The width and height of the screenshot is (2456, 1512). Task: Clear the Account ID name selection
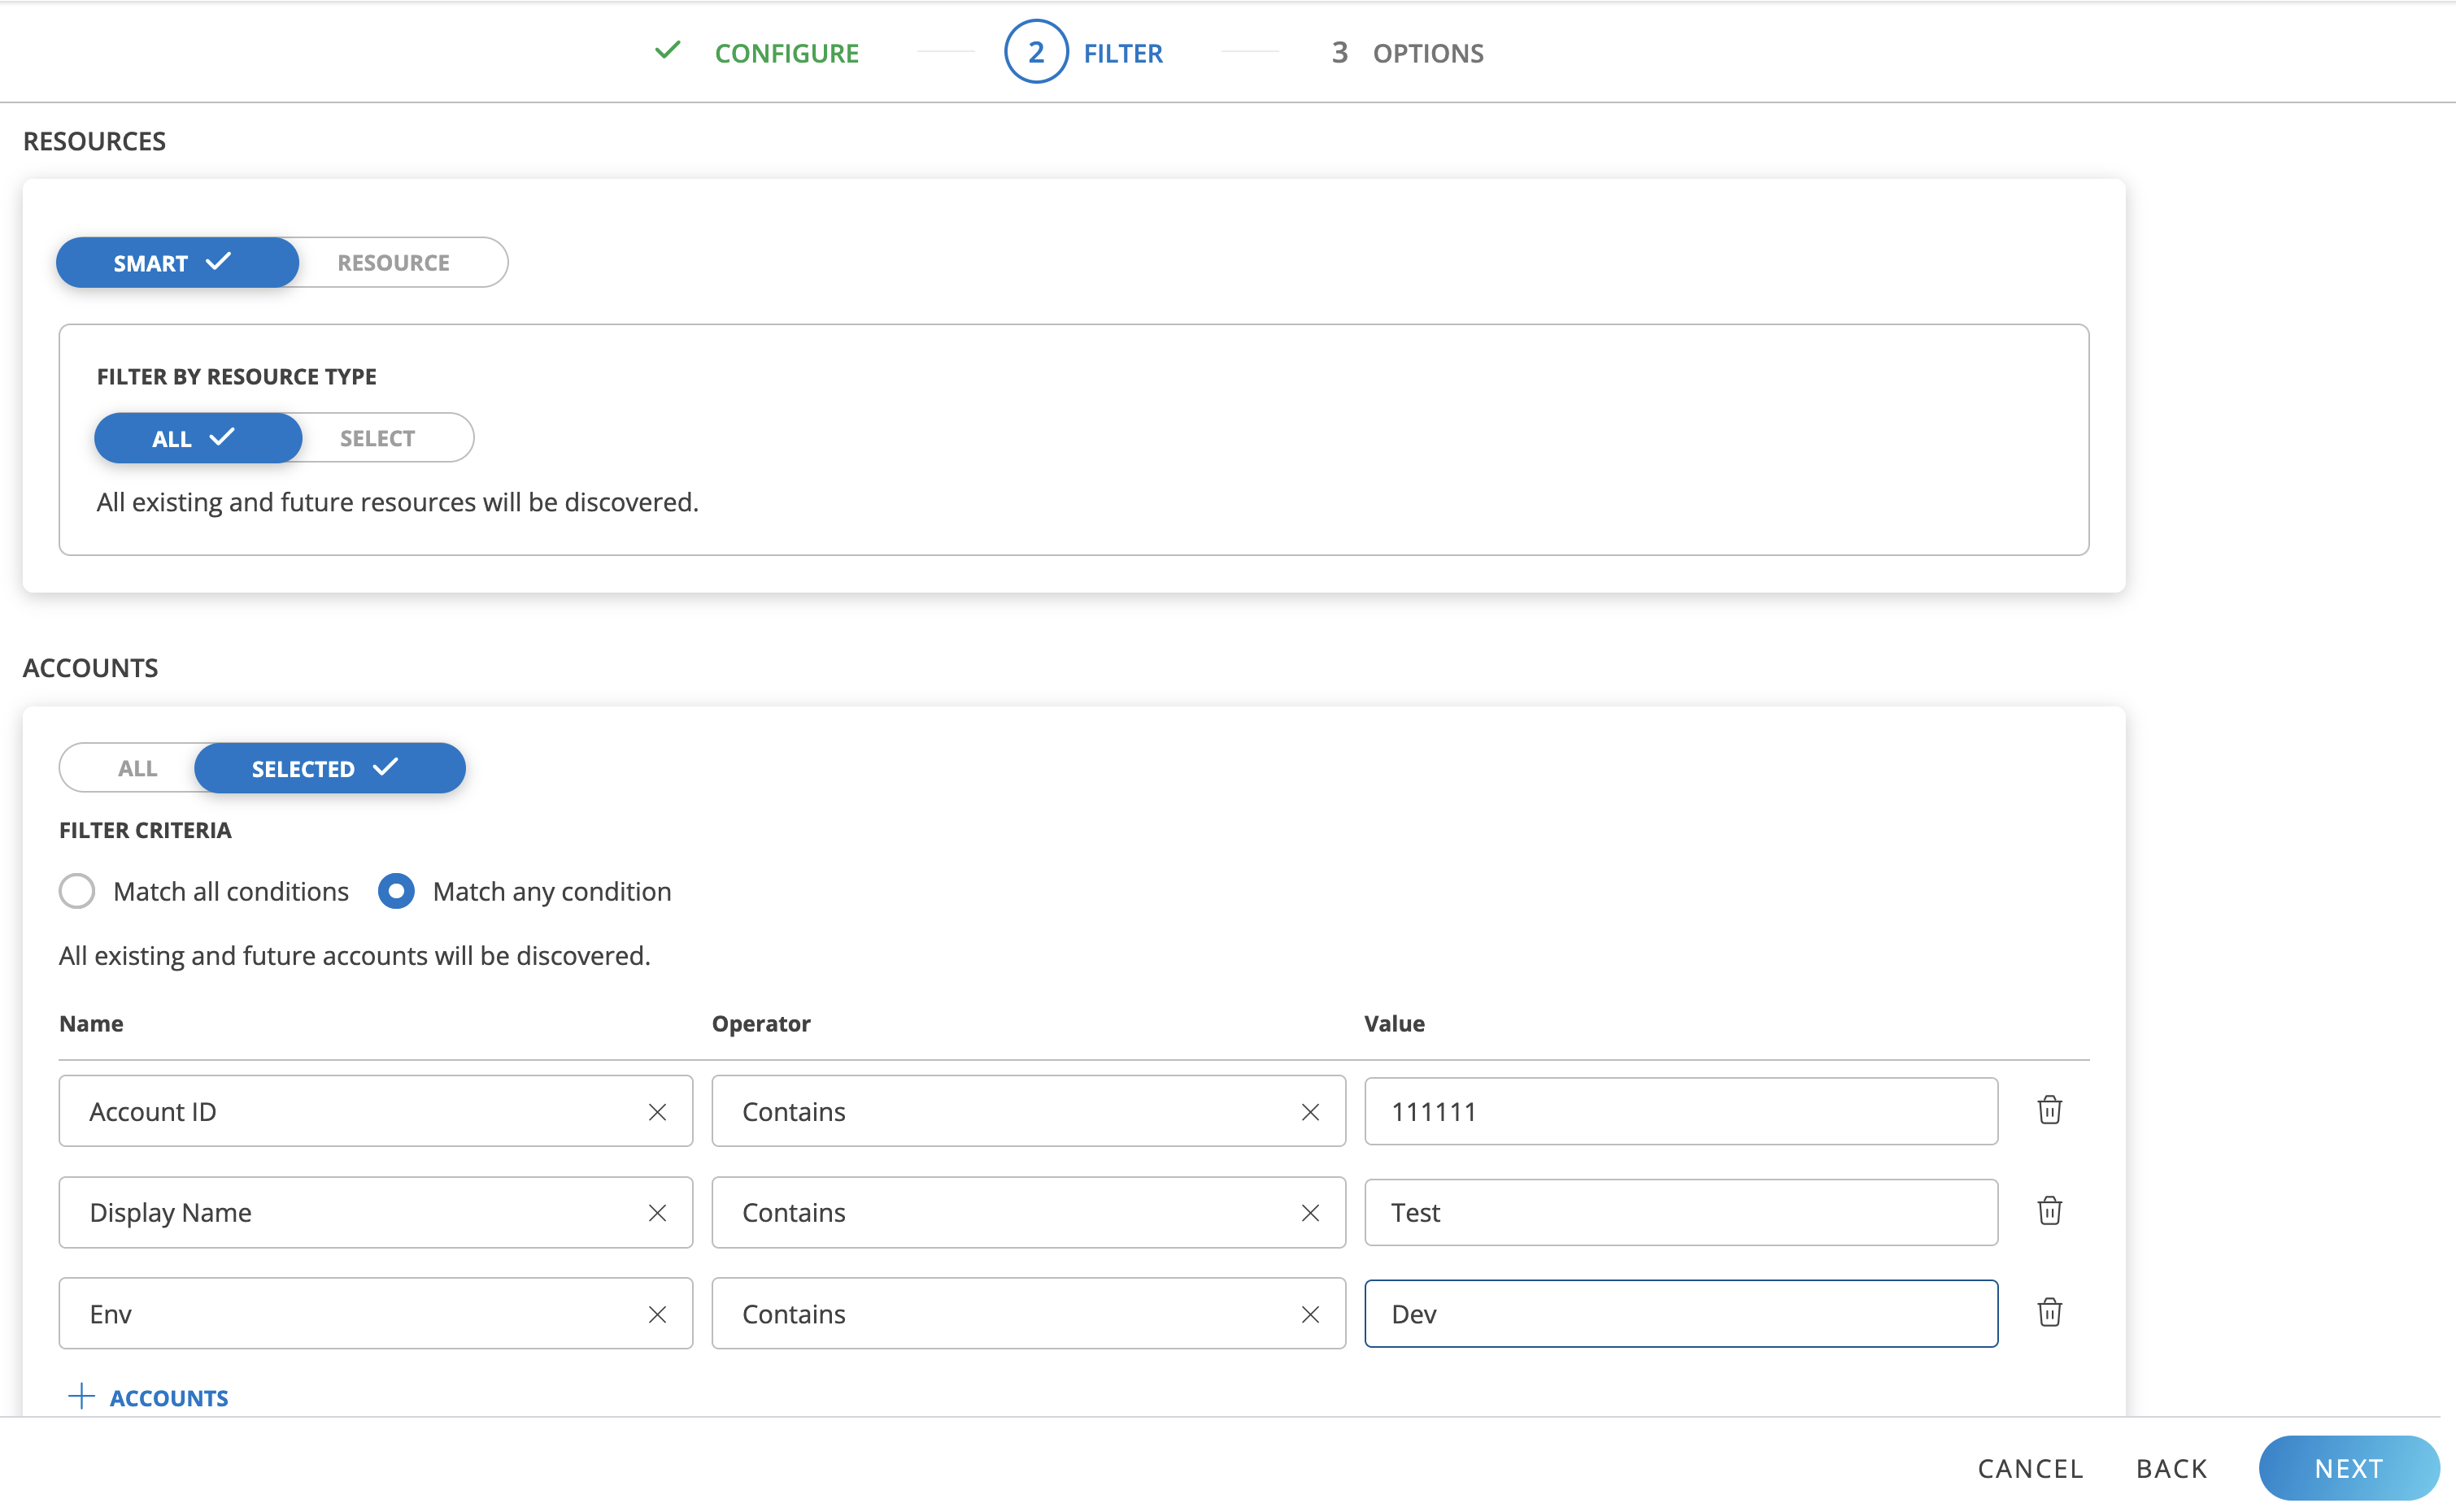click(656, 1112)
